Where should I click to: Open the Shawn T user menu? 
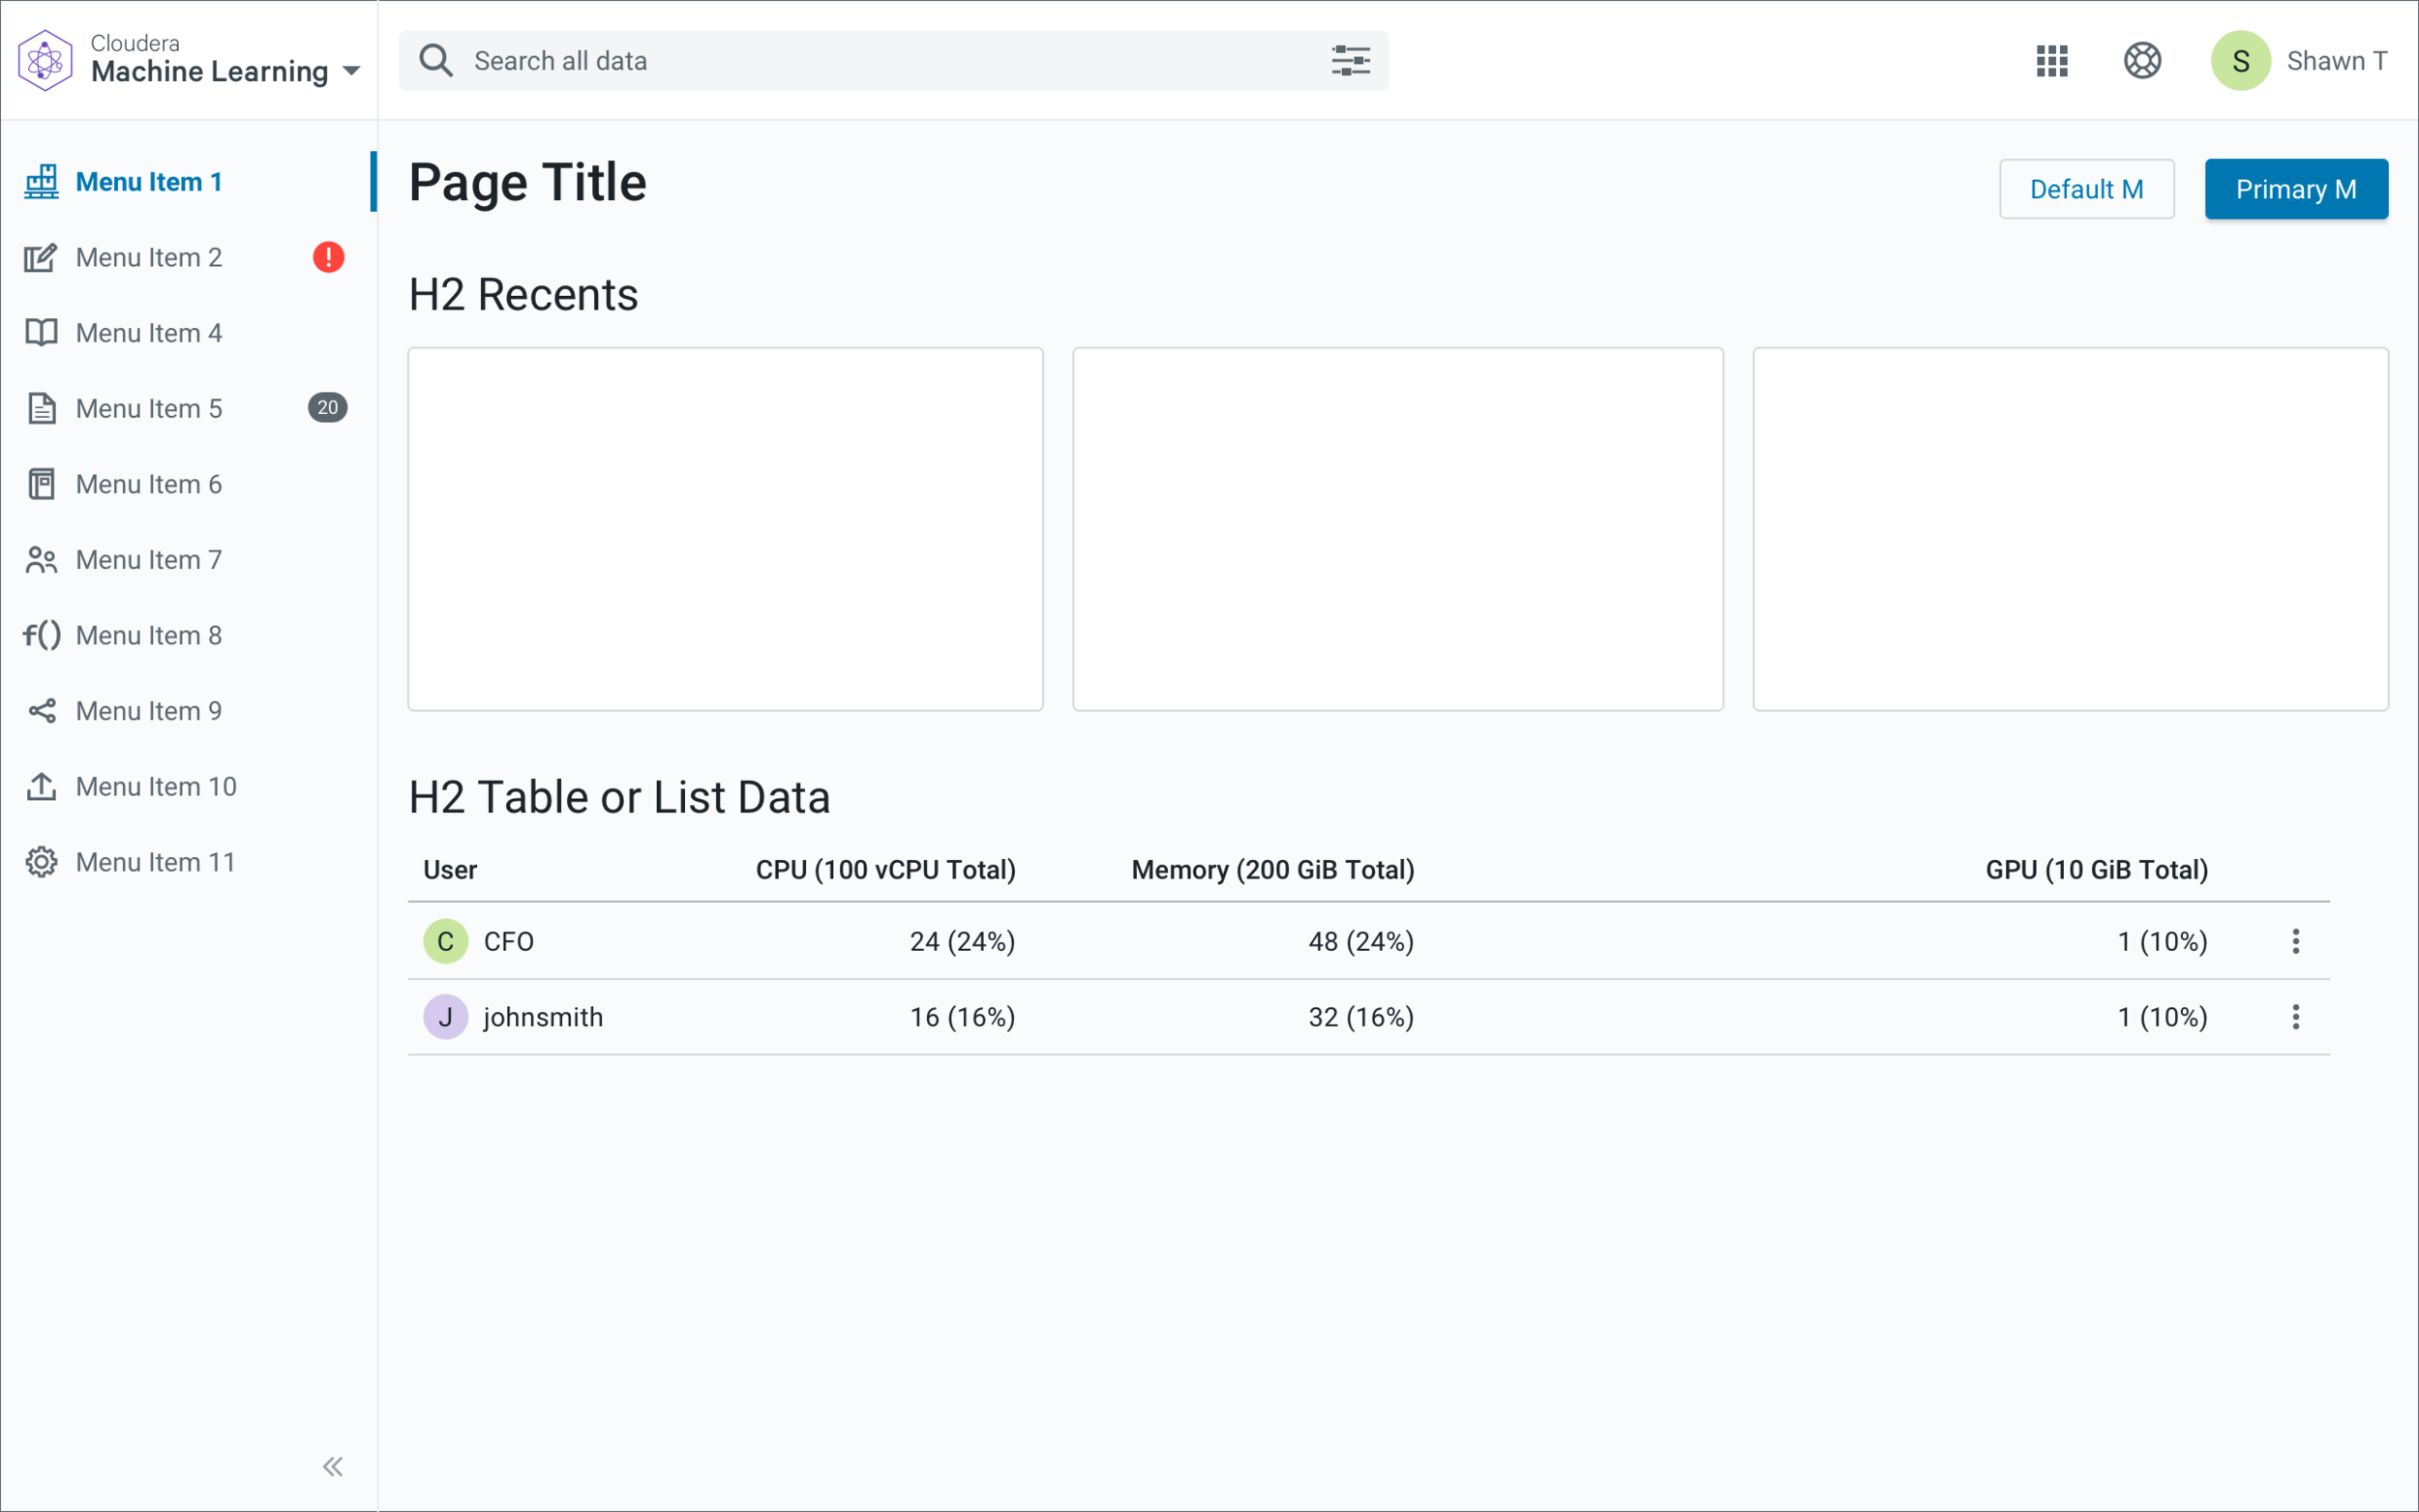(x=2337, y=61)
